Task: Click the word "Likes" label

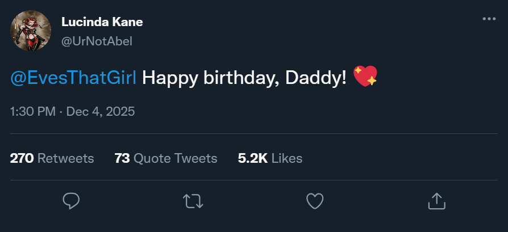Action: pos(287,158)
